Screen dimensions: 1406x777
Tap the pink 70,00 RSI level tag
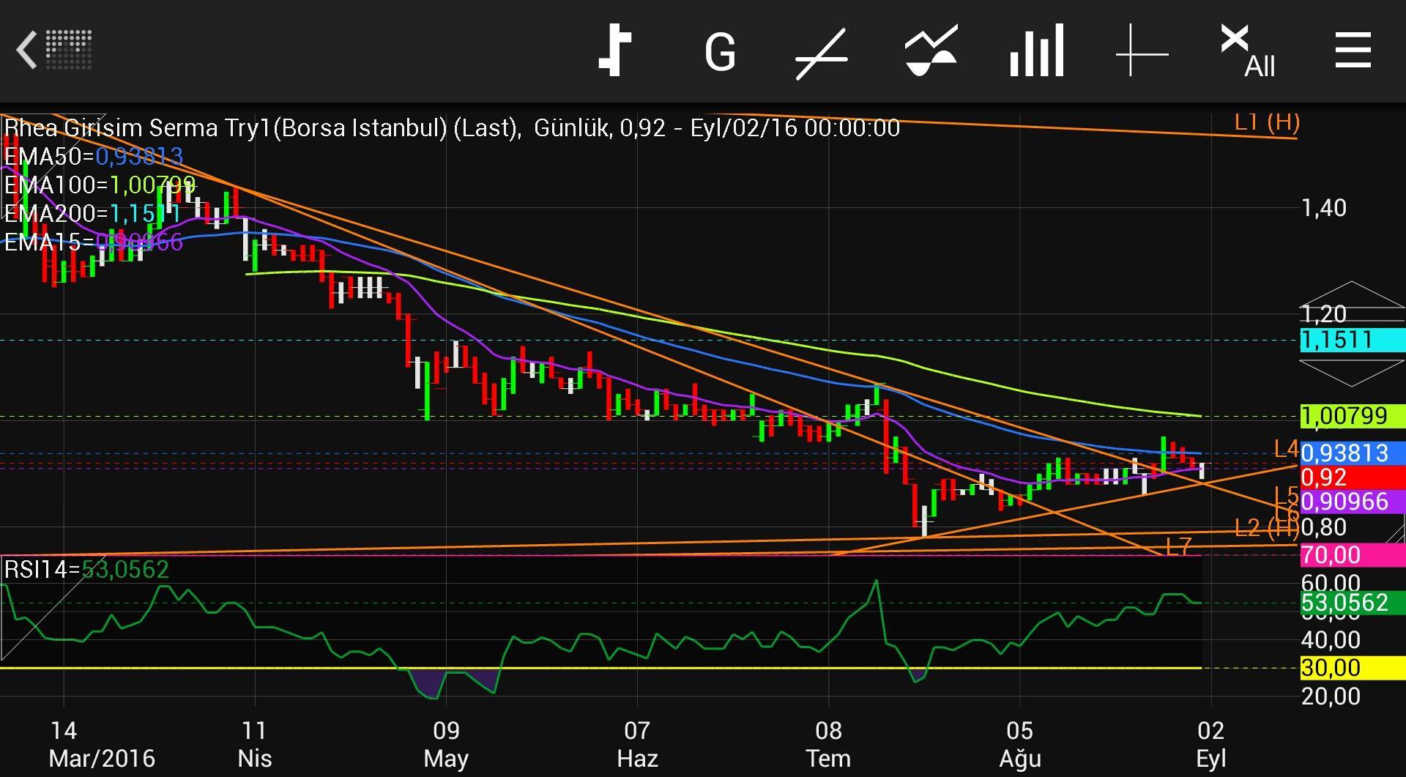(1351, 555)
